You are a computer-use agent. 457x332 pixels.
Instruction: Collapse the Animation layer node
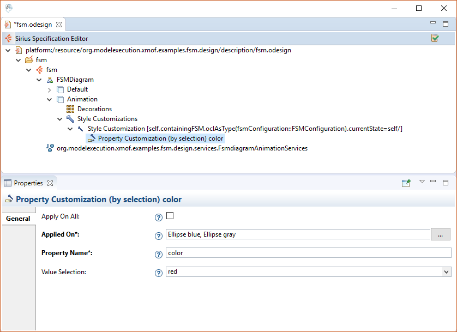pos(50,100)
